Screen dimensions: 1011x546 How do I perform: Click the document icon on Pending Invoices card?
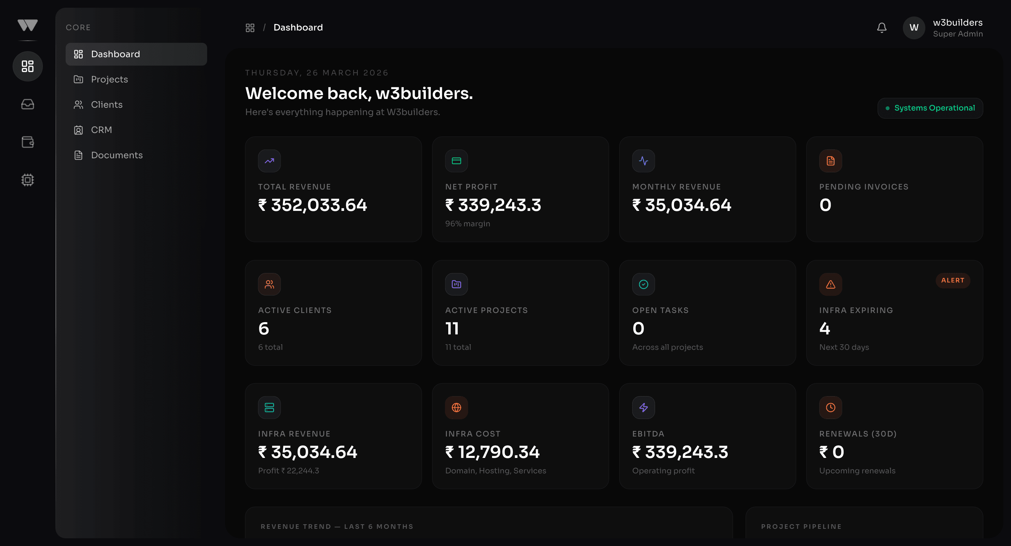point(831,161)
